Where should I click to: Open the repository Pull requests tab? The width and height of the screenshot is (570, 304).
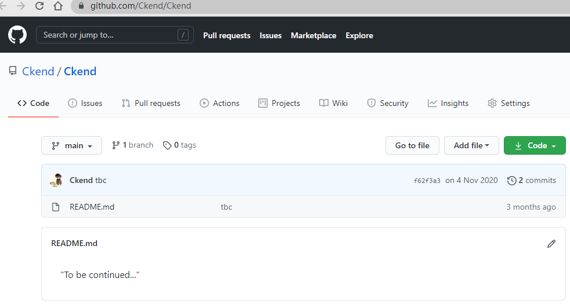(x=151, y=104)
